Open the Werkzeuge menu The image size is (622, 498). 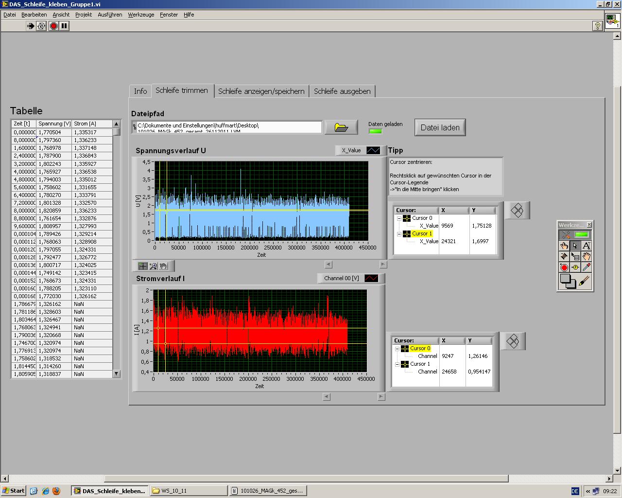click(x=141, y=15)
